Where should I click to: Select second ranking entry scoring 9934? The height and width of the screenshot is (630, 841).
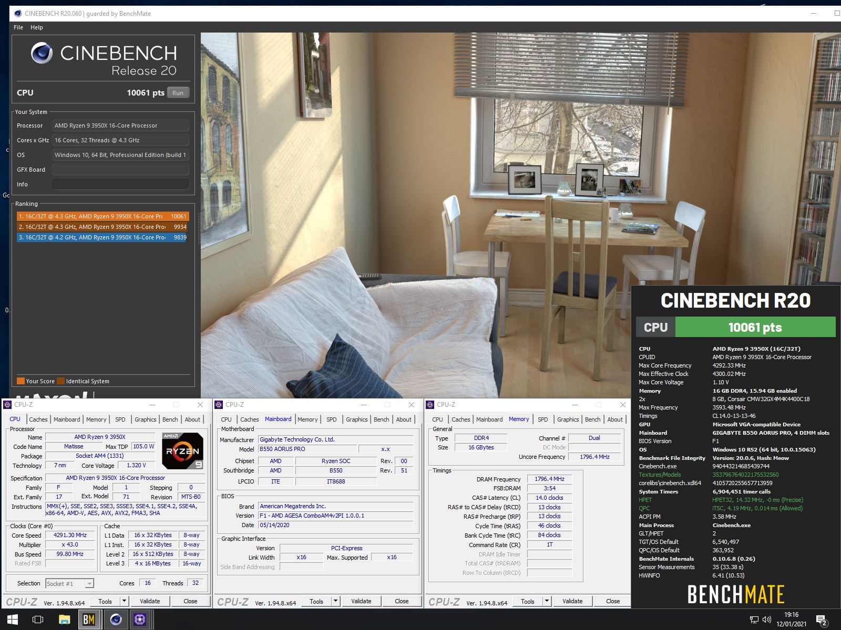coord(102,227)
